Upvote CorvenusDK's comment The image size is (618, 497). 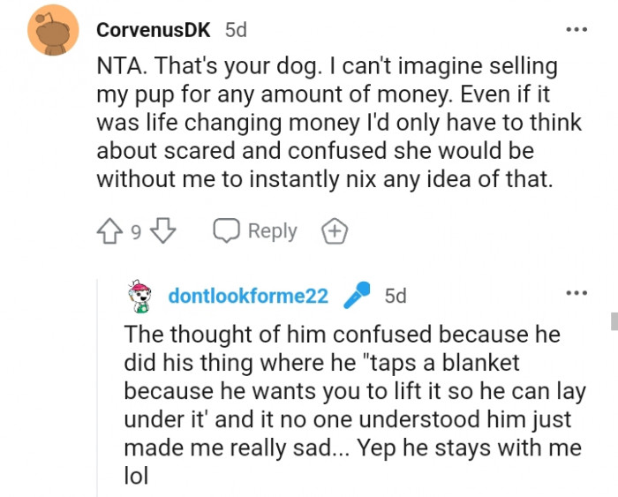(x=110, y=232)
